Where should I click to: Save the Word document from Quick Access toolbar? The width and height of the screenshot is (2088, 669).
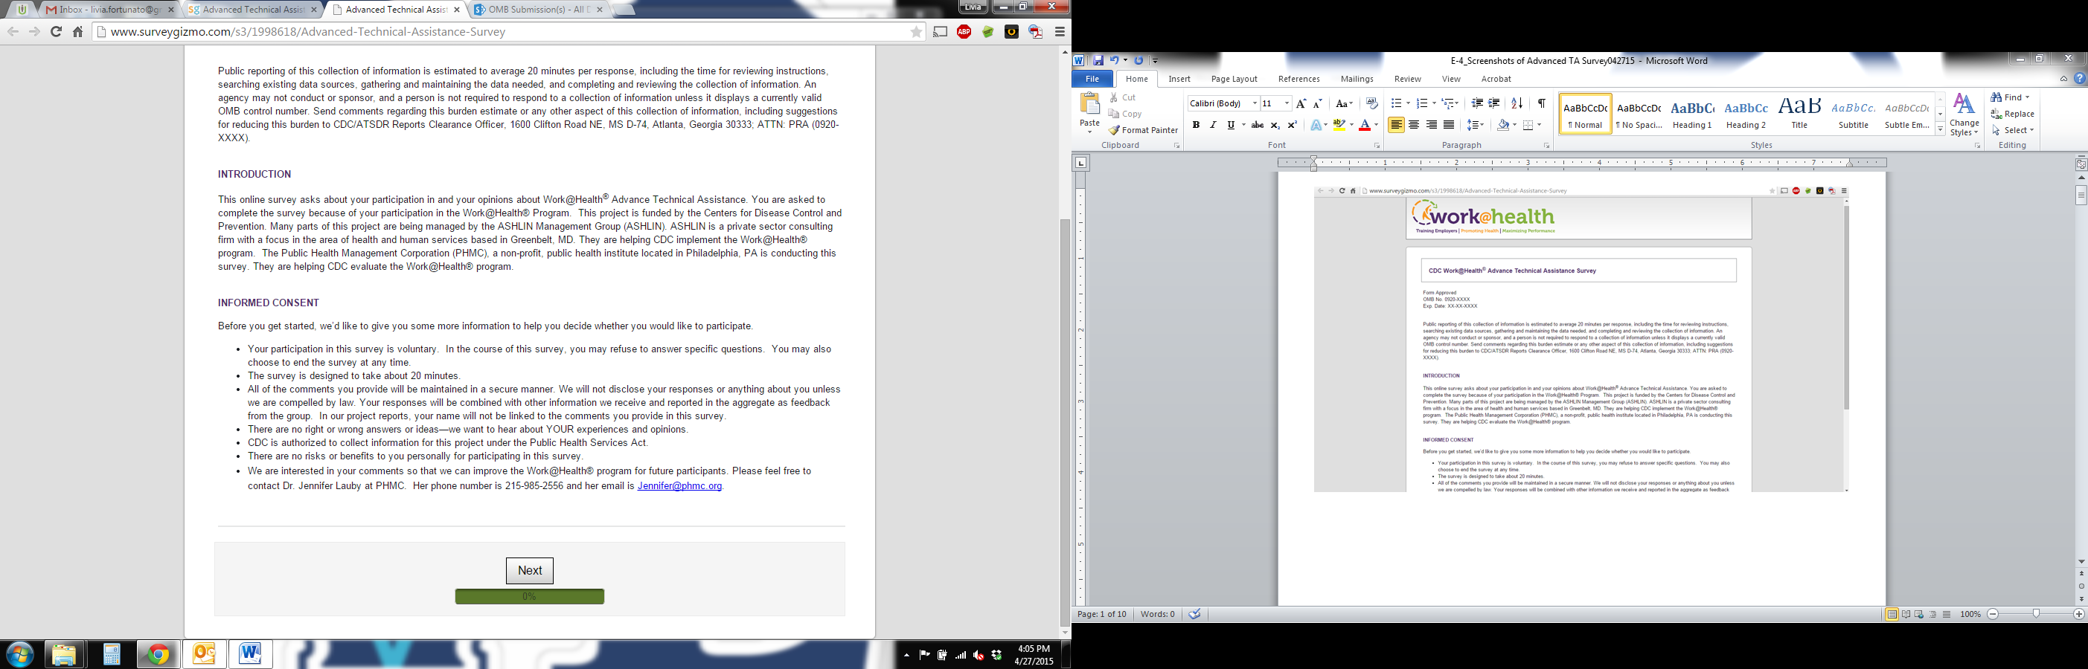1098,61
